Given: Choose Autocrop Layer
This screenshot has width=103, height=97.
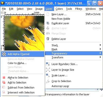Looking at the screenshot, I should [74, 86].
